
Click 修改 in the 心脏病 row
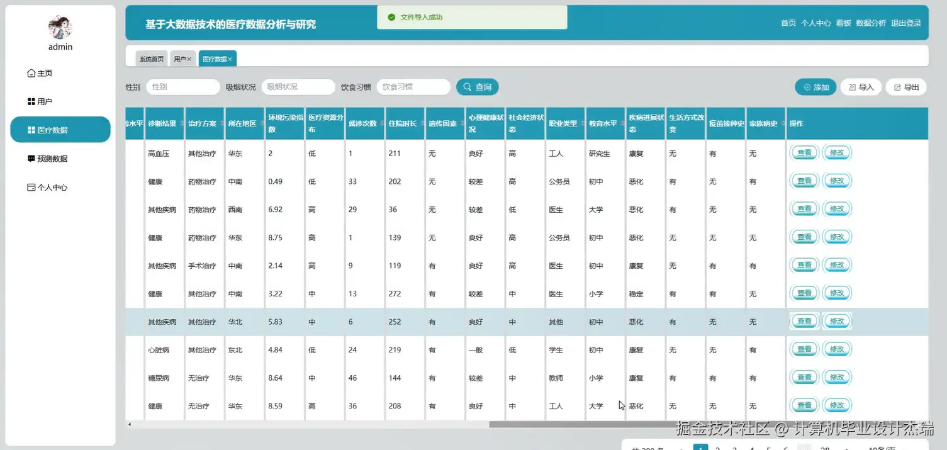837,349
